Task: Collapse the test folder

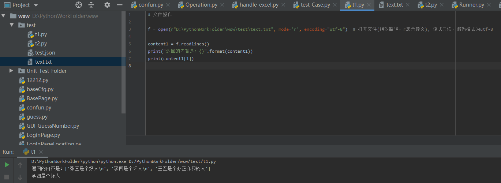Action: [x=12, y=25]
